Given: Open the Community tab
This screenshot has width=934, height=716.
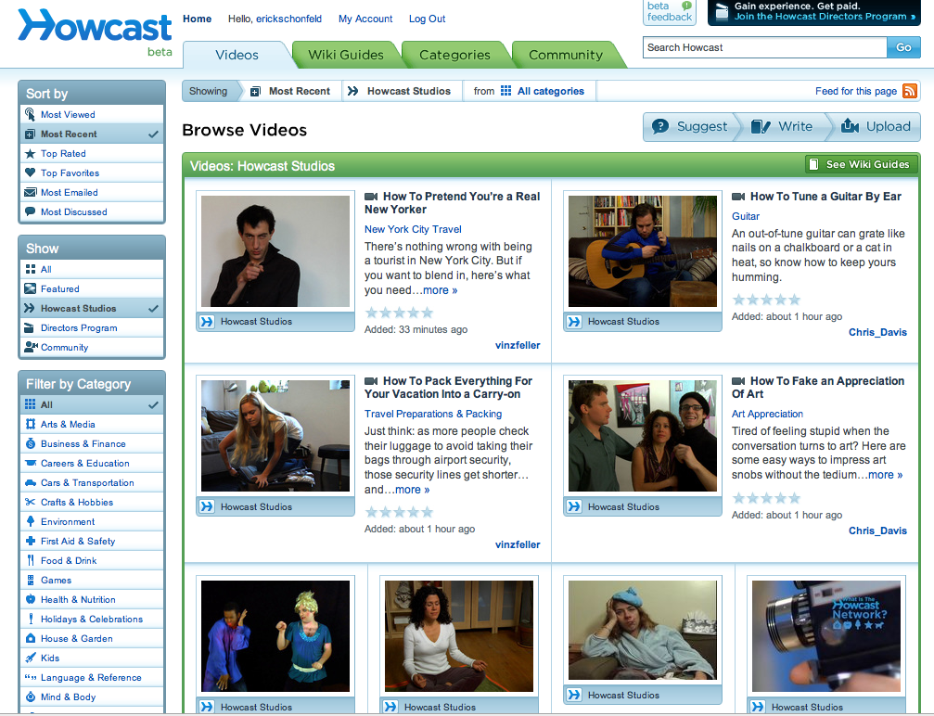Looking at the screenshot, I should 565,55.
